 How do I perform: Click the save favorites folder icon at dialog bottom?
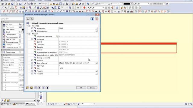[31, 88]
